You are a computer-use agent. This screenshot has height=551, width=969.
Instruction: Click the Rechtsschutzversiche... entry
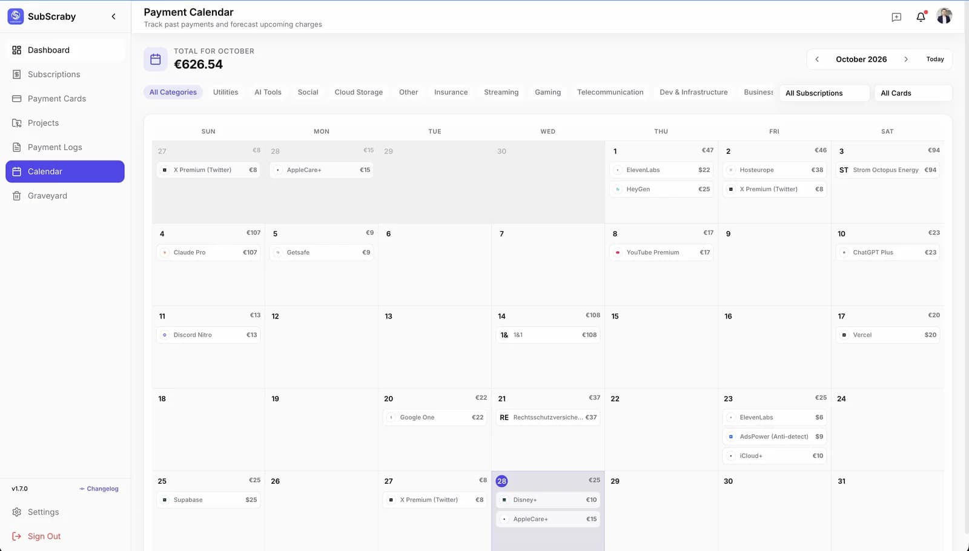point(548,417)
